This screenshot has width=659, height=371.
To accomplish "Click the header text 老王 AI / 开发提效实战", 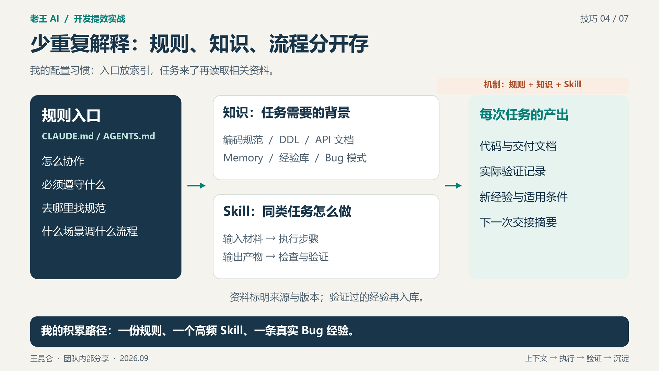I will click(78, 19).
